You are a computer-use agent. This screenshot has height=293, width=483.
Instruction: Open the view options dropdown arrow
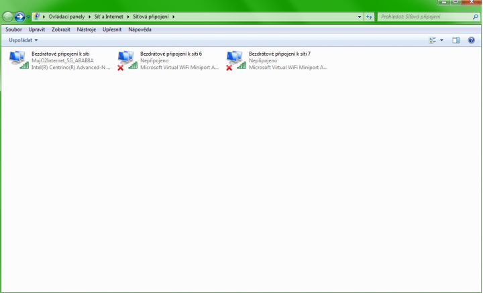(441, 40)
